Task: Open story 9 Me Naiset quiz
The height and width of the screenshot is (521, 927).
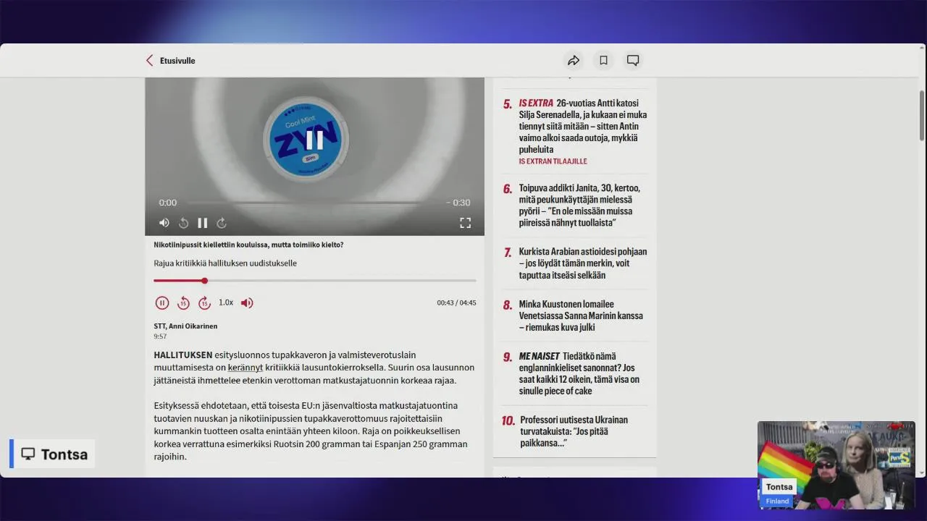Action: (x=579, y=373)
